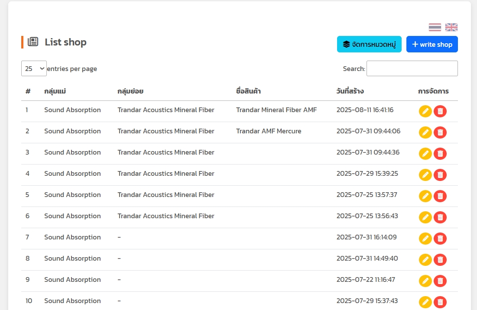Delete row 2 Trandar AMF Mercure
This screenshot has height=310, width=477.
tap(440, 132)
